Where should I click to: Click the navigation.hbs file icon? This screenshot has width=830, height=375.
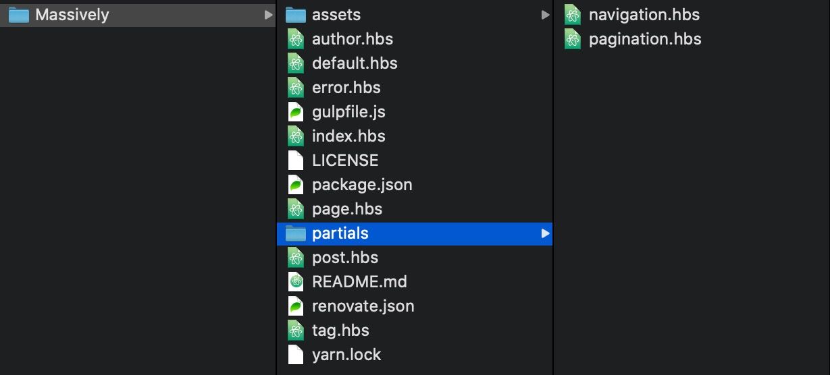573,15
